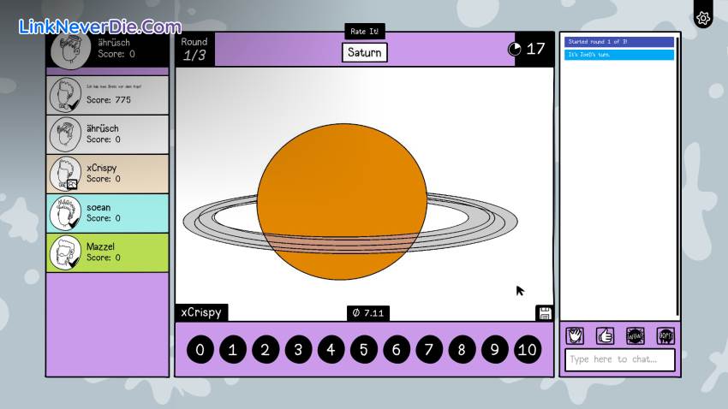
Task: Send the OOPS emote
Action: [665, 335]
